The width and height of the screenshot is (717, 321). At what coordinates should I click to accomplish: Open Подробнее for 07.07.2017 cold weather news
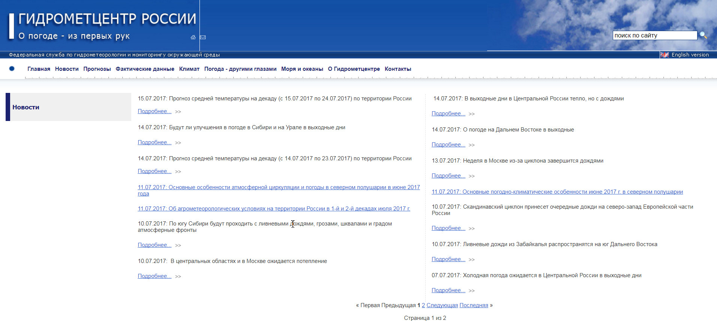[x=448, y=290]
